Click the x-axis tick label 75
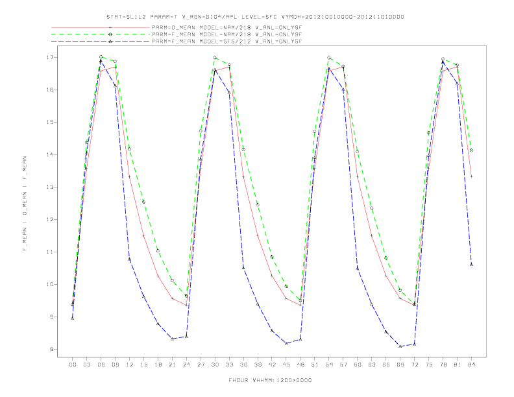Viewport: 514px width, 397px height. click(429, 365)
